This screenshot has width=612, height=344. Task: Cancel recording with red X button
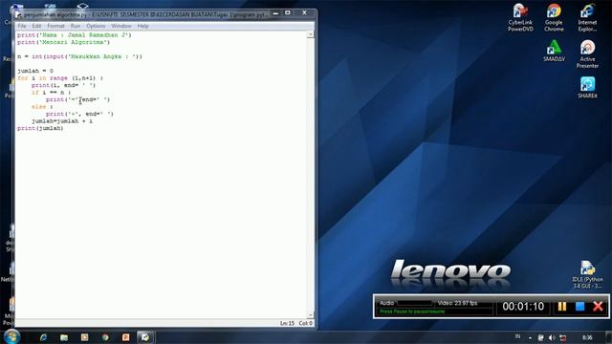pos(598,307)
